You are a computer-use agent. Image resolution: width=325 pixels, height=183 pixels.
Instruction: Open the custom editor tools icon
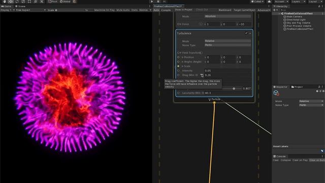coord(42,2)
